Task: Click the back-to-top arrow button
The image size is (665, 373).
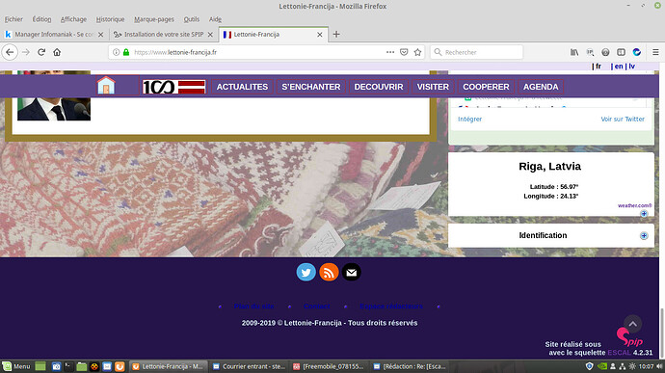Action: tap(632, 324)
